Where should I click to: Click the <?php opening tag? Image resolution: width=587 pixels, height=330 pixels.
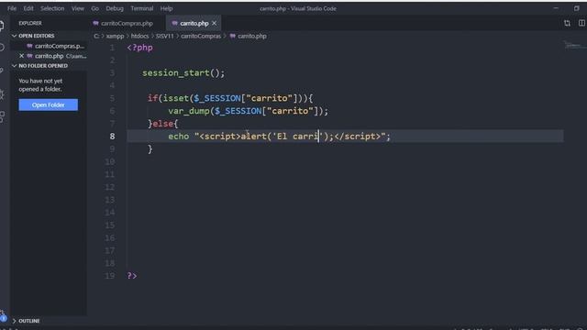[x=140, y=48]
